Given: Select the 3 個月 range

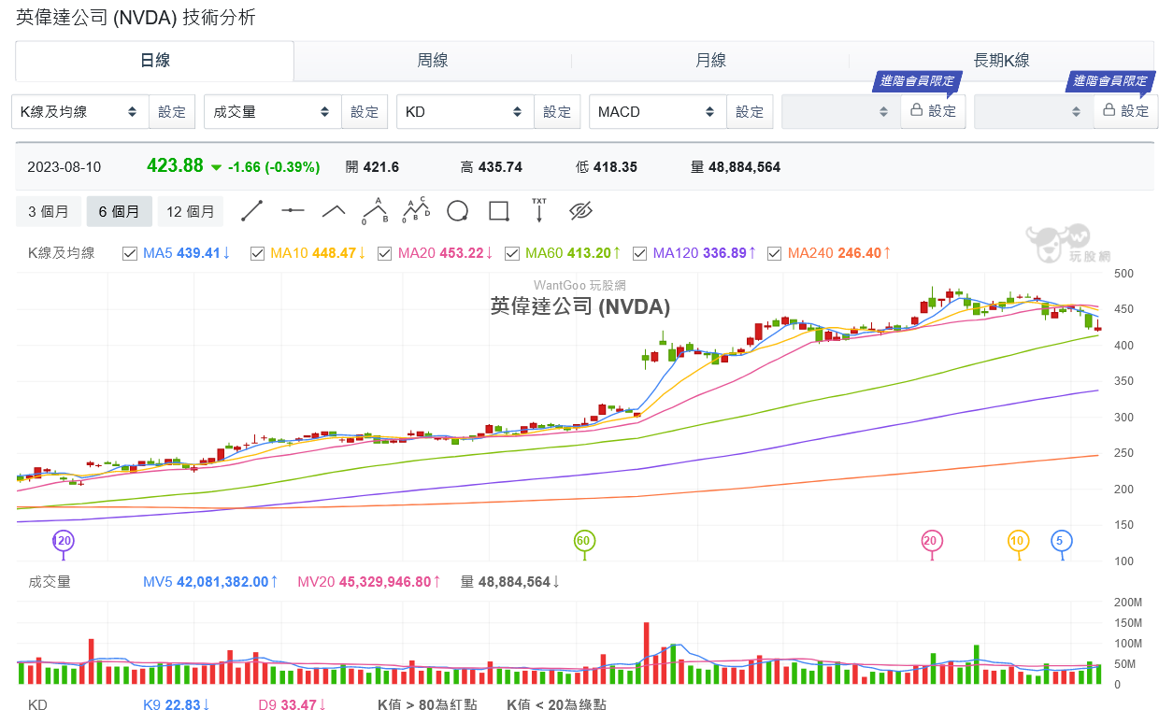Looking at the screenshot, I should click(x=49, y=211).
